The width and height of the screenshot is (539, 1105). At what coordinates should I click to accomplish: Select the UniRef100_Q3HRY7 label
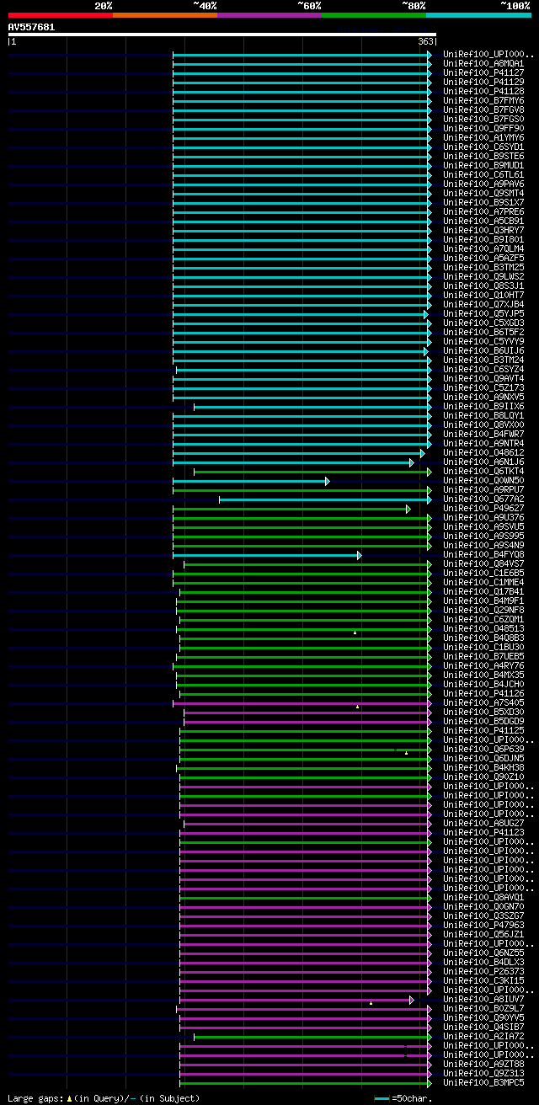point(483,231)
